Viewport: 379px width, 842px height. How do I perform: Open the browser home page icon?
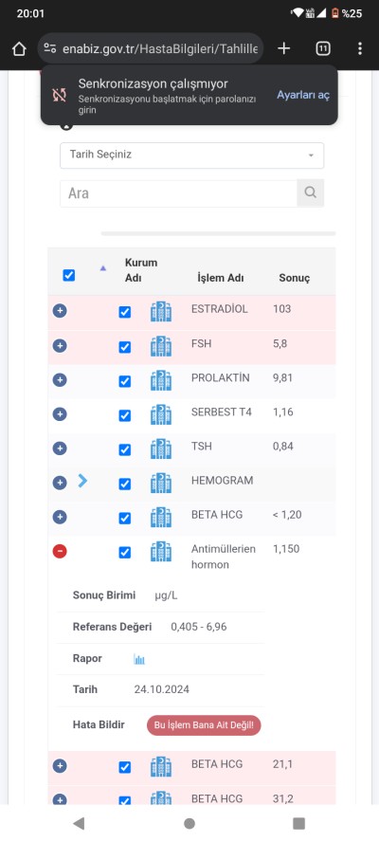click(x=19, y=49)
